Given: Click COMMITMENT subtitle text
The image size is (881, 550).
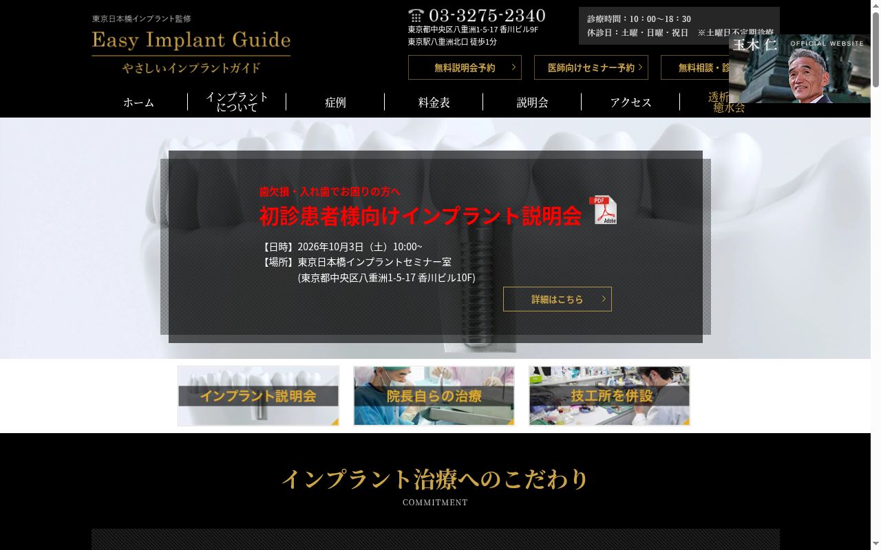Looking at the screenshot, I should (435, 503).
